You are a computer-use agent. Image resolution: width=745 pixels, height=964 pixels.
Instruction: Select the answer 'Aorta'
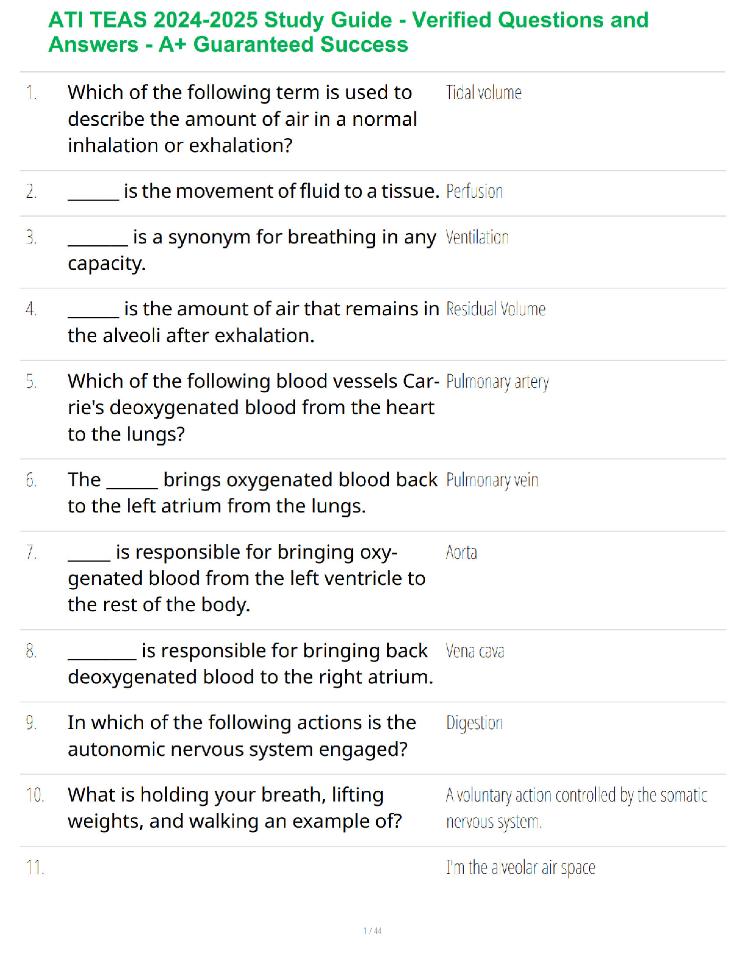coord(461,552)
